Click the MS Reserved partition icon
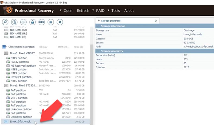 pyautogui.click(x=8, y=66)
